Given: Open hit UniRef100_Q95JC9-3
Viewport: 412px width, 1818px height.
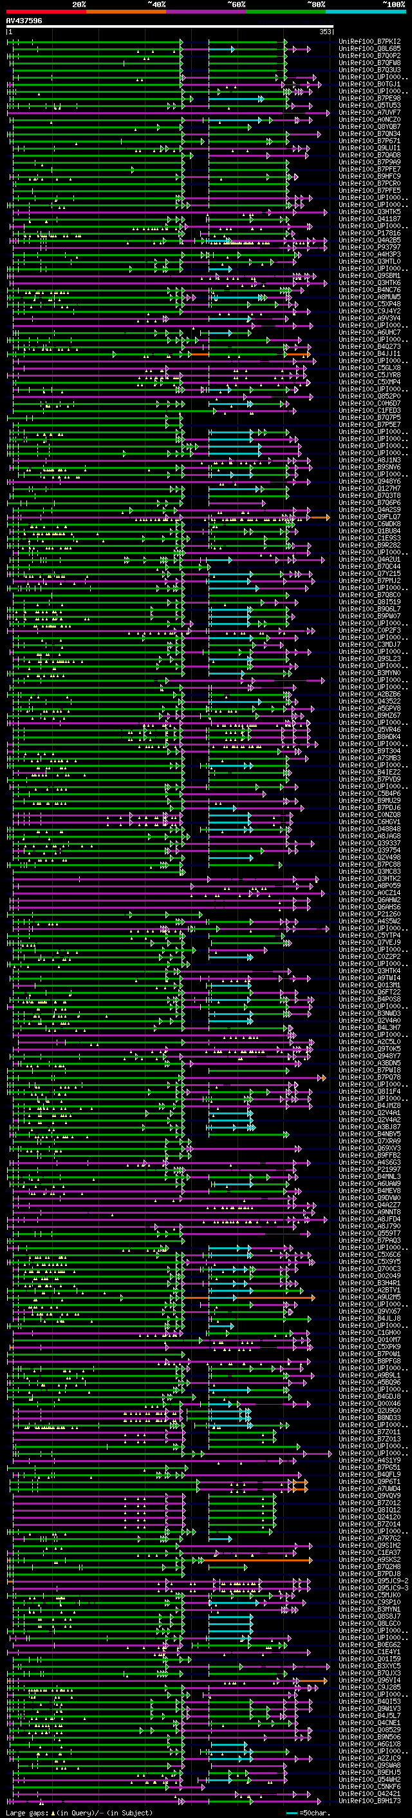Looking at the screenshot, I should coord(373,1588).
